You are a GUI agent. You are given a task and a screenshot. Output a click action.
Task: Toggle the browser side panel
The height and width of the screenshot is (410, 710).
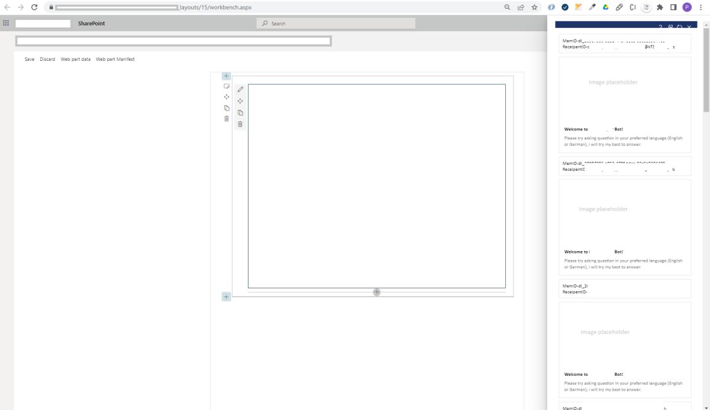(x=673, y=7)
